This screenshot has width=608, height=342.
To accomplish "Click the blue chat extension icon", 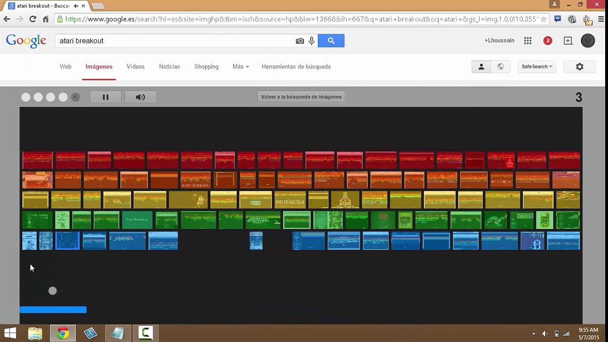I will [x=558, y=19].
